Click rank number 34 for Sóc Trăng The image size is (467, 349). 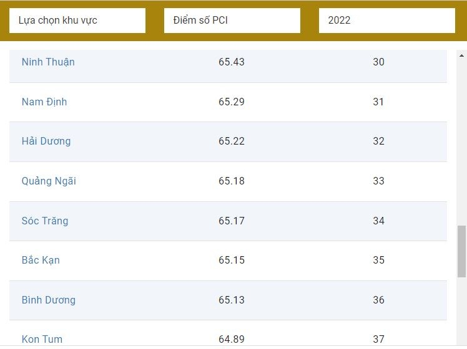(378, 221)
